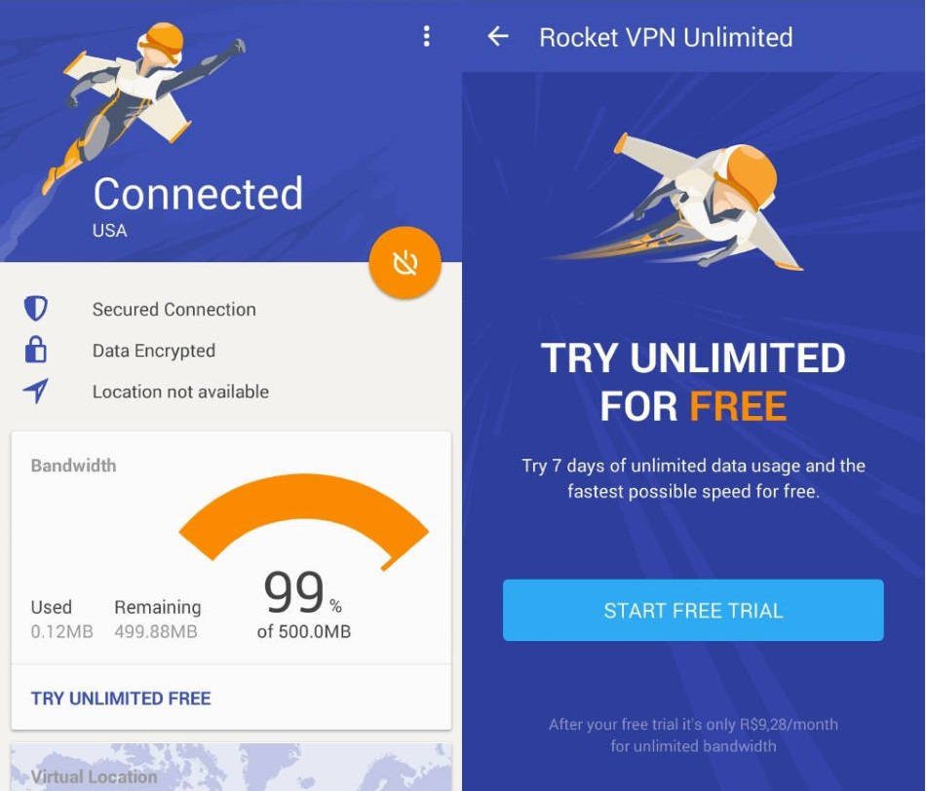Go back using the arrow icon

tap(498, 37)
